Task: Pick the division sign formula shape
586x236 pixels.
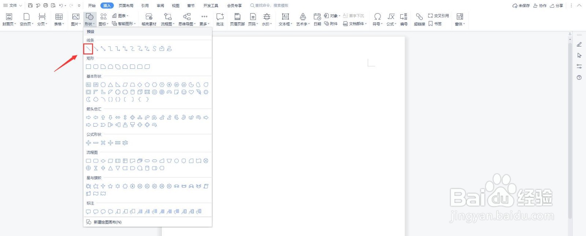Action: (110, 143)
